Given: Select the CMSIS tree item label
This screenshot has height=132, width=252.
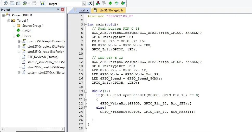Looking at the screenshot, I should [x=27, y=31].
